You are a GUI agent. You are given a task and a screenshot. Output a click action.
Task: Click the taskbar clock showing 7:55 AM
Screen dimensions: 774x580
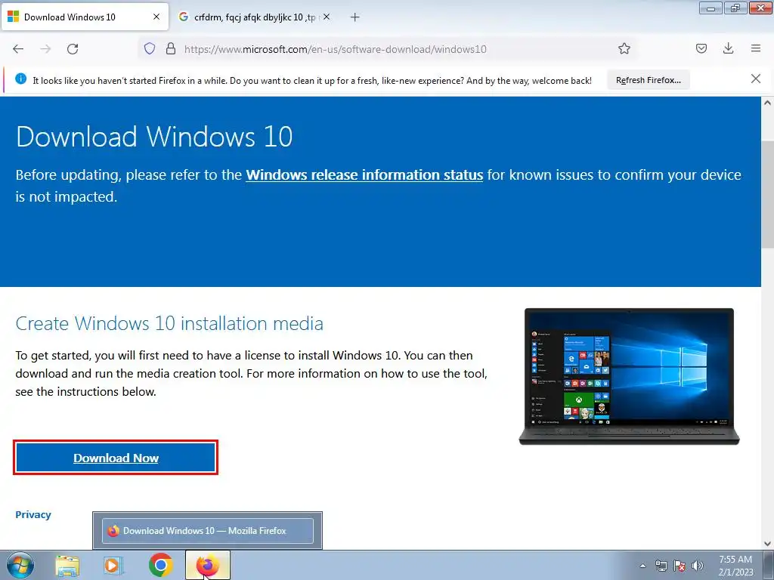point(735,566)
